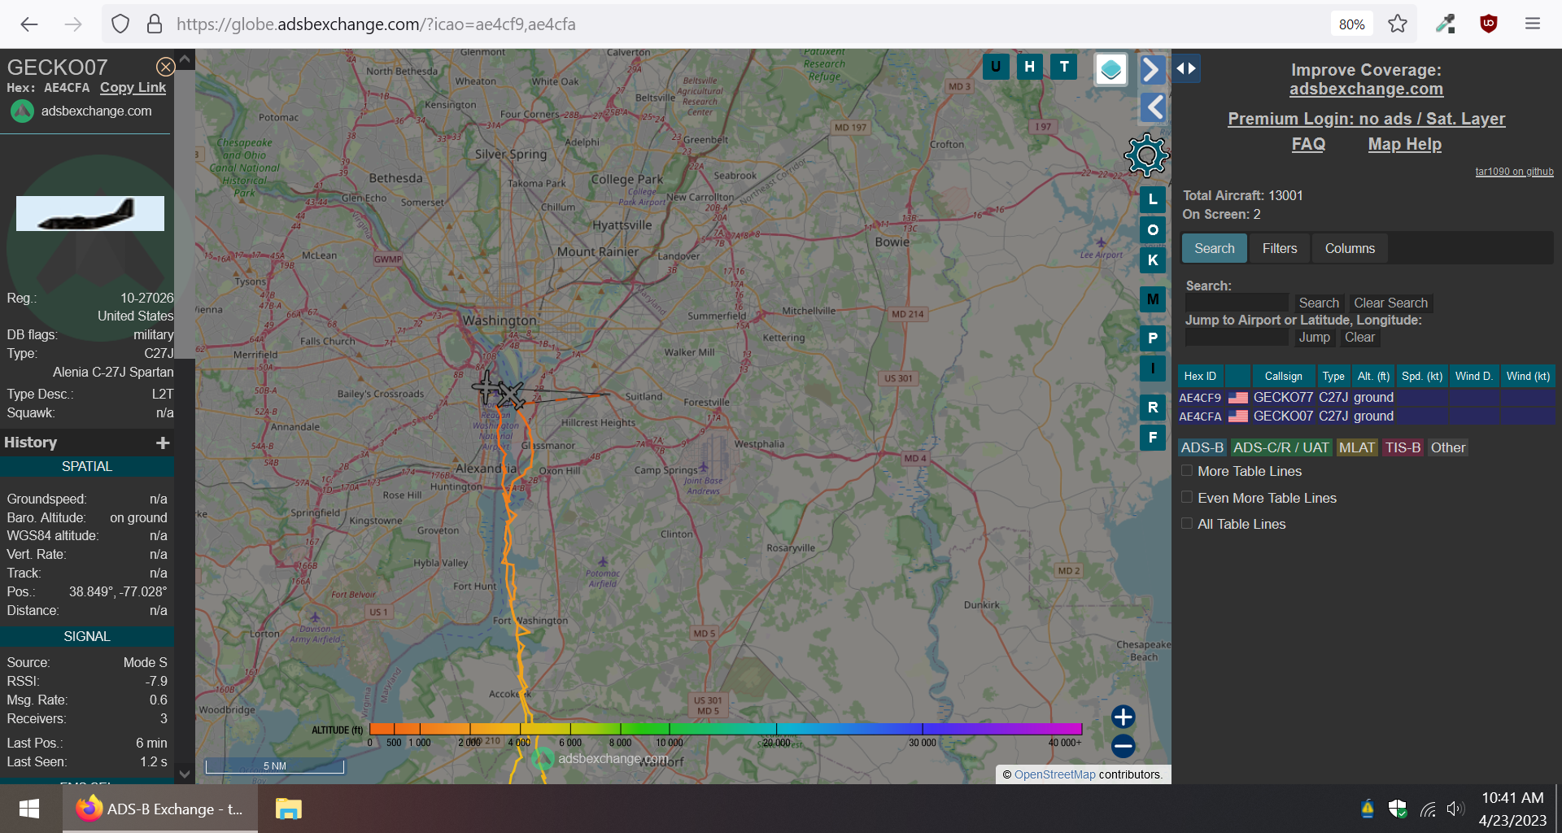Open the map settings gear
Viewport: 1562px width, 833px height.
1146,155
